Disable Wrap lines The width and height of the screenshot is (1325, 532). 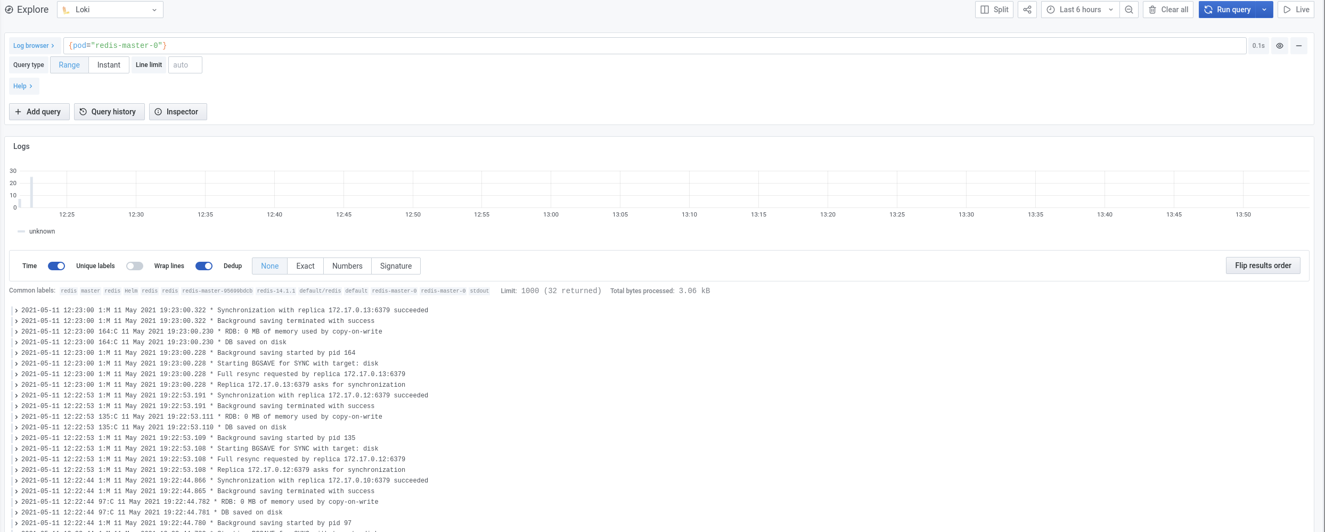(204, 265)
